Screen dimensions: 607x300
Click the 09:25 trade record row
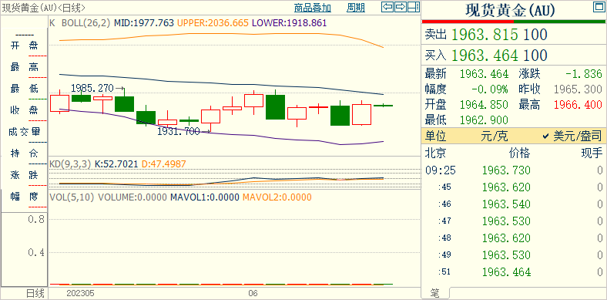tap(514, 170)
